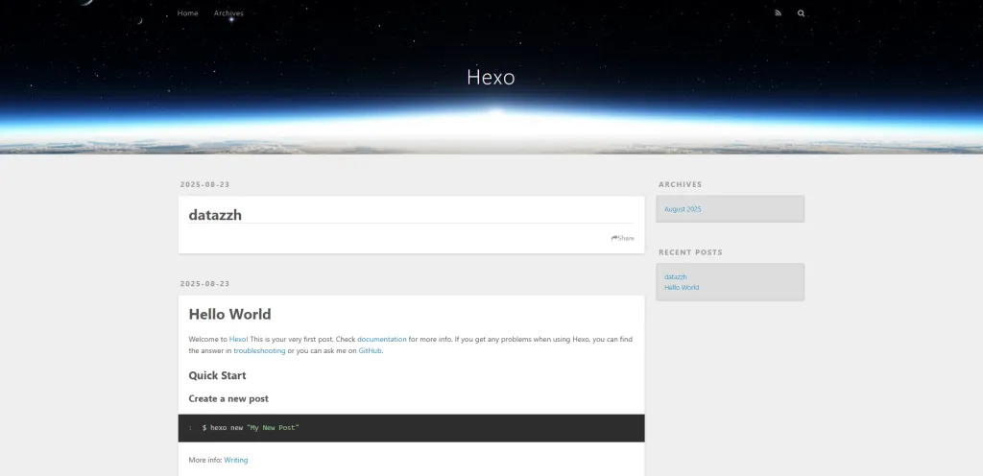The height and width of the screenshot is (476, 983).
Task: Open the RSS feed icon
Action: [x=779, y=13]
